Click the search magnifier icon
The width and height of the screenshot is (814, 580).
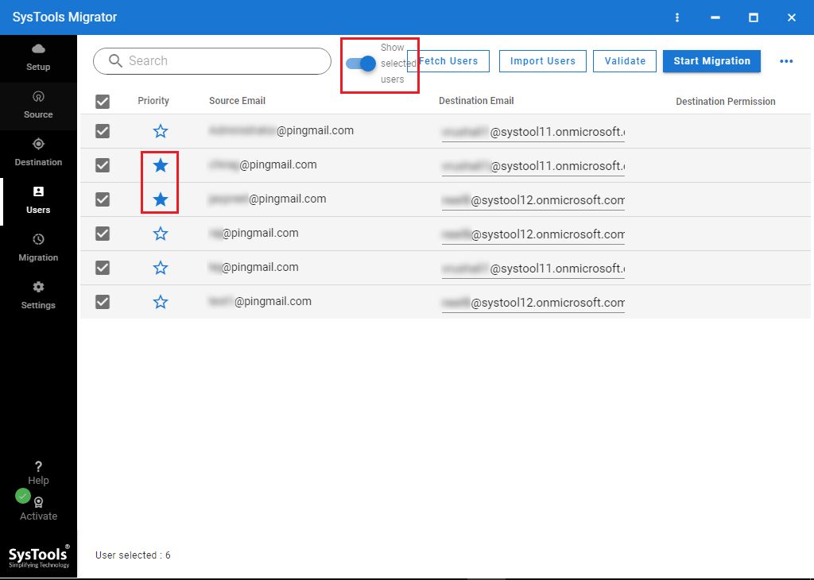click(x=115, y=60)
